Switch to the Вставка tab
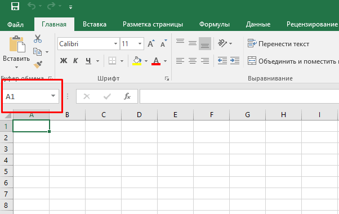The width and height of the screenshot is (339, 214). click(95, 24)
